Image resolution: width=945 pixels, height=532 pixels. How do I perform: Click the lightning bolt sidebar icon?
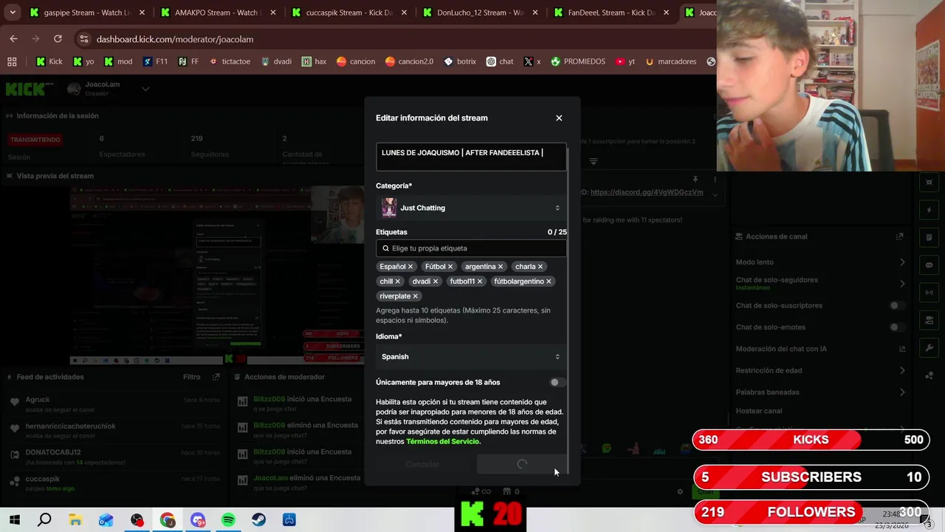(929, 210)
